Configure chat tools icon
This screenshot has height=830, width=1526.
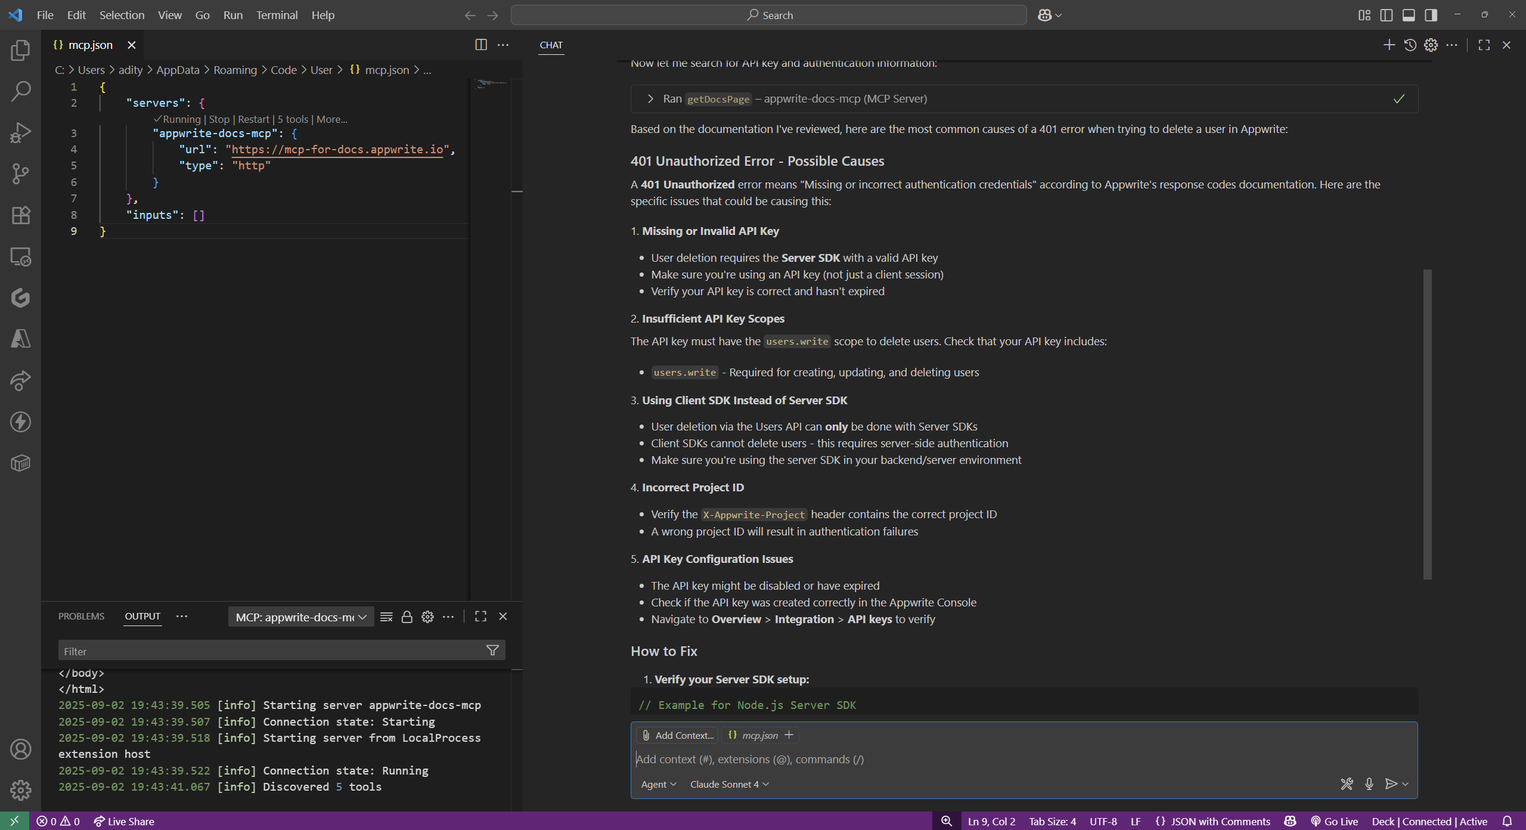tap(1347, 784)
